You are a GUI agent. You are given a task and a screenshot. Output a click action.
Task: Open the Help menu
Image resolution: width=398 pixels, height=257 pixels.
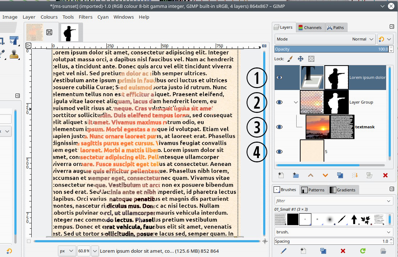pyautogui.click(x=144, y=17)
